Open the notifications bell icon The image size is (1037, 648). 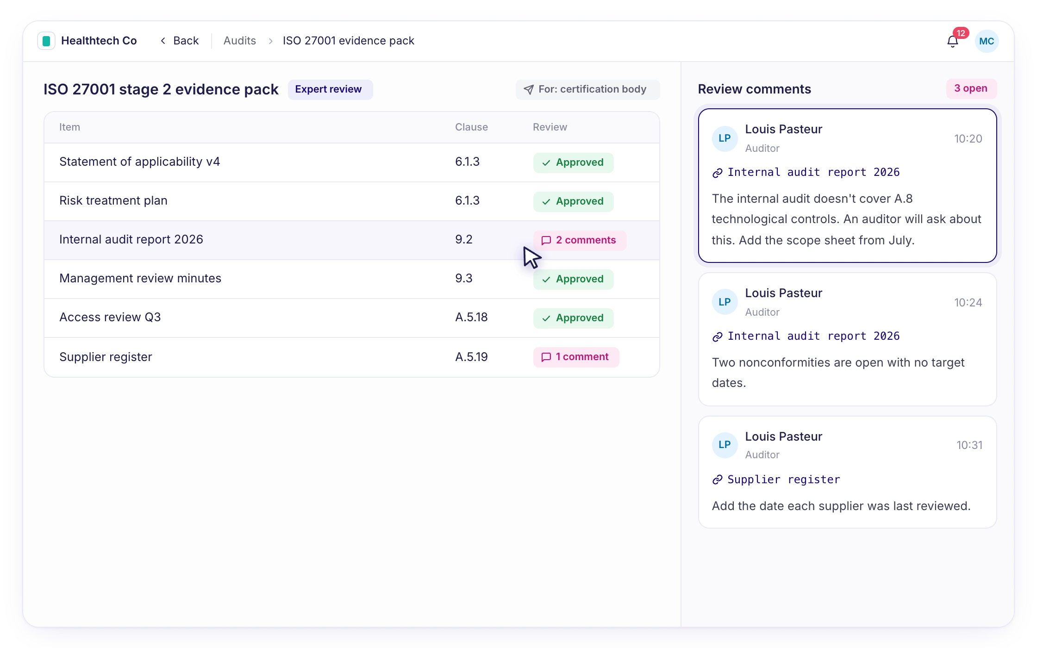point(952,41)
